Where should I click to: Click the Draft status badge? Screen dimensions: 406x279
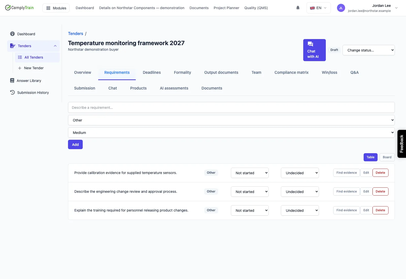tap(334, 50)
